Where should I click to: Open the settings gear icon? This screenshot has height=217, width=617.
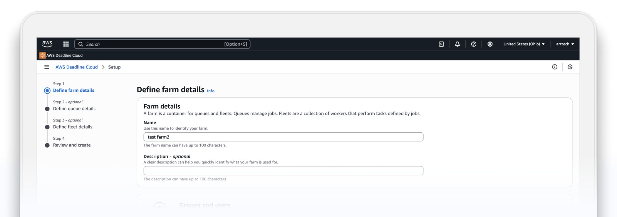pos(490,44)
